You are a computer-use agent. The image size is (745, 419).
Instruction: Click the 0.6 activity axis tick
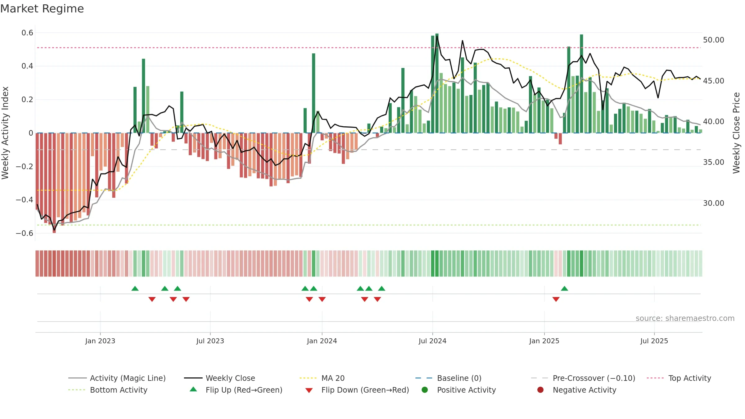pos(27,33)
